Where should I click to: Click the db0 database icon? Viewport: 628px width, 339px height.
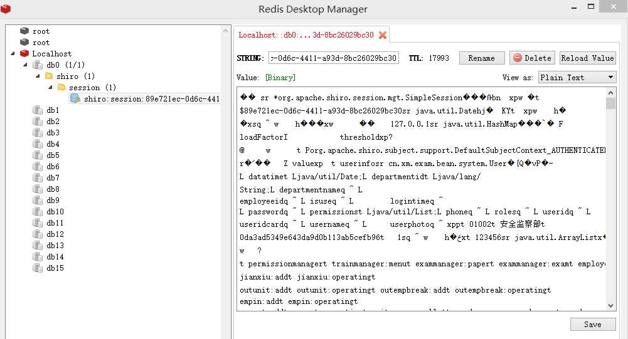(x=38, y=65)
